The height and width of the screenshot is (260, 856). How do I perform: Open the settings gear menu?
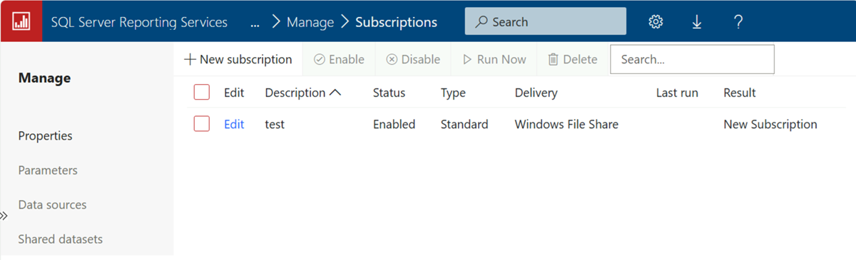click(656, 22)
